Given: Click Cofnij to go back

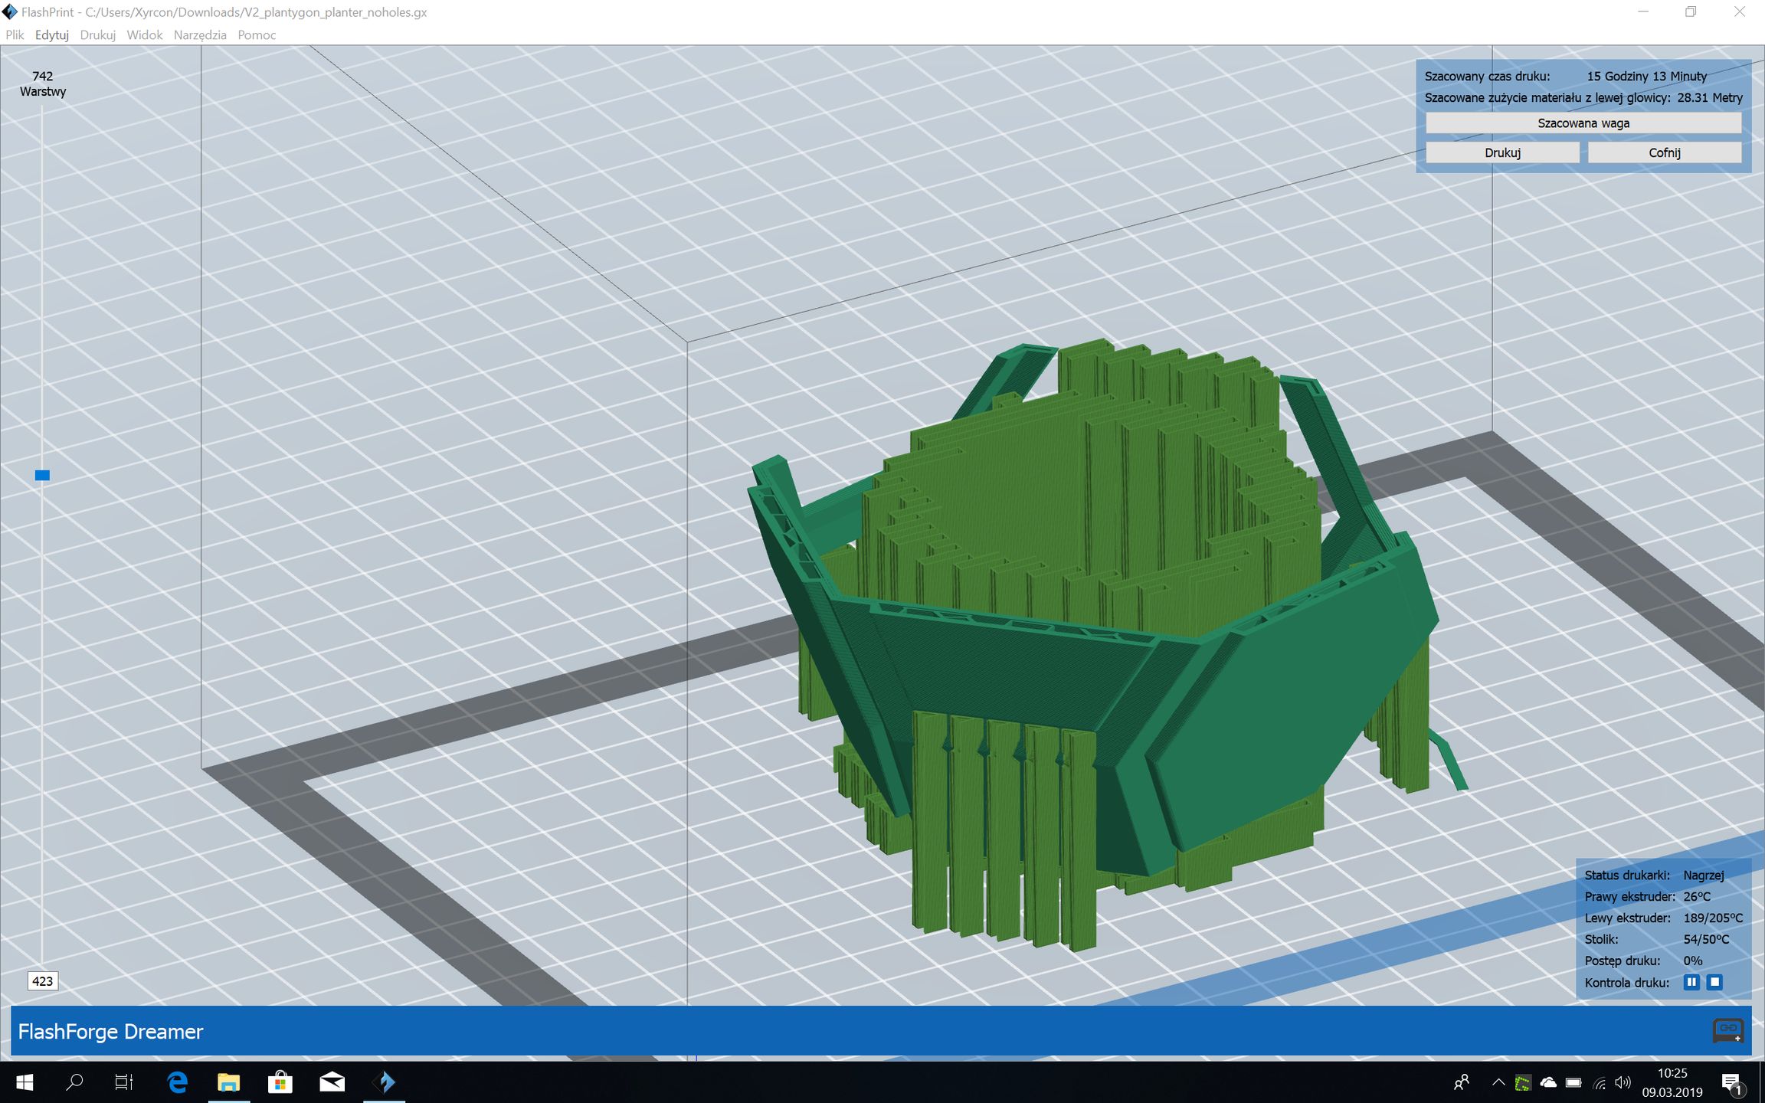Looking at the screenshot, I should coord(1664,152).
